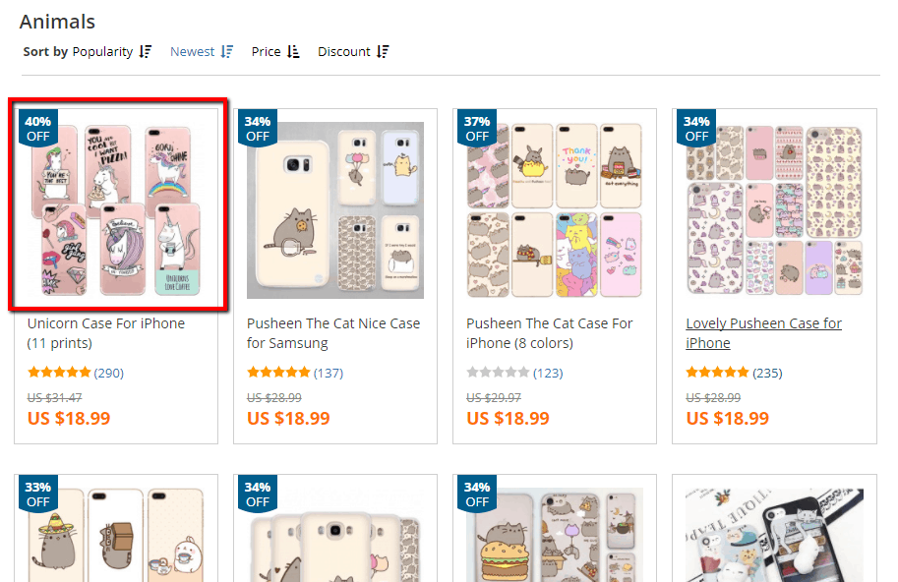Click the Price sort arrow icon

click(x=293, y=52)
